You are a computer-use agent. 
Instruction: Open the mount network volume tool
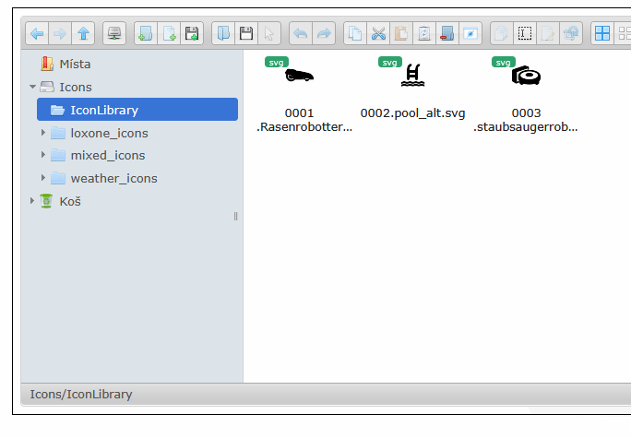pyautogui.click(x=114, y=33)
